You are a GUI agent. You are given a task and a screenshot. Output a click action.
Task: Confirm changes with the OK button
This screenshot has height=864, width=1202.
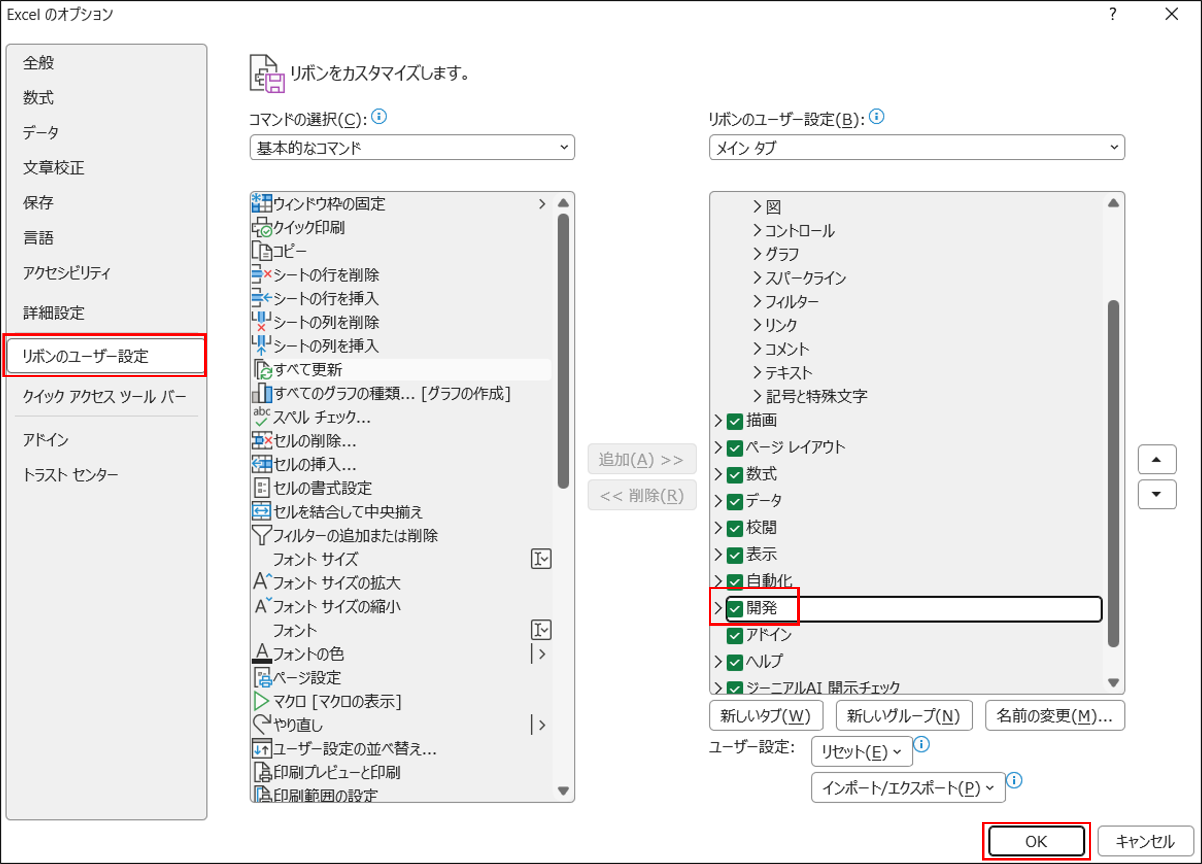(1036, 841)
